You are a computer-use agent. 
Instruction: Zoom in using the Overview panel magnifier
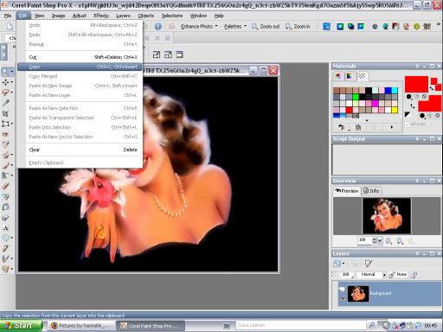(x=400, y=241)
